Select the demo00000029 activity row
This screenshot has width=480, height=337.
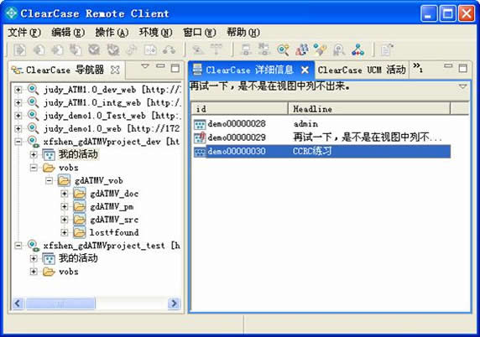click(x=321, y=137)
